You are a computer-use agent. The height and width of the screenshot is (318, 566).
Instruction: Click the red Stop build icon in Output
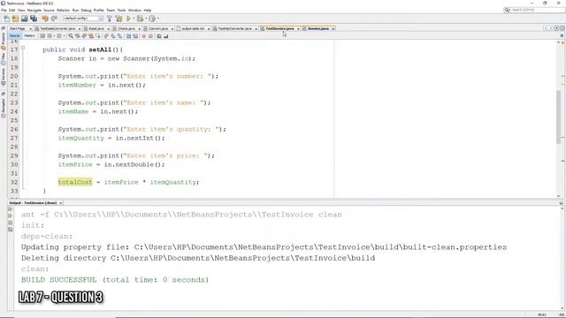click(10, 223)
